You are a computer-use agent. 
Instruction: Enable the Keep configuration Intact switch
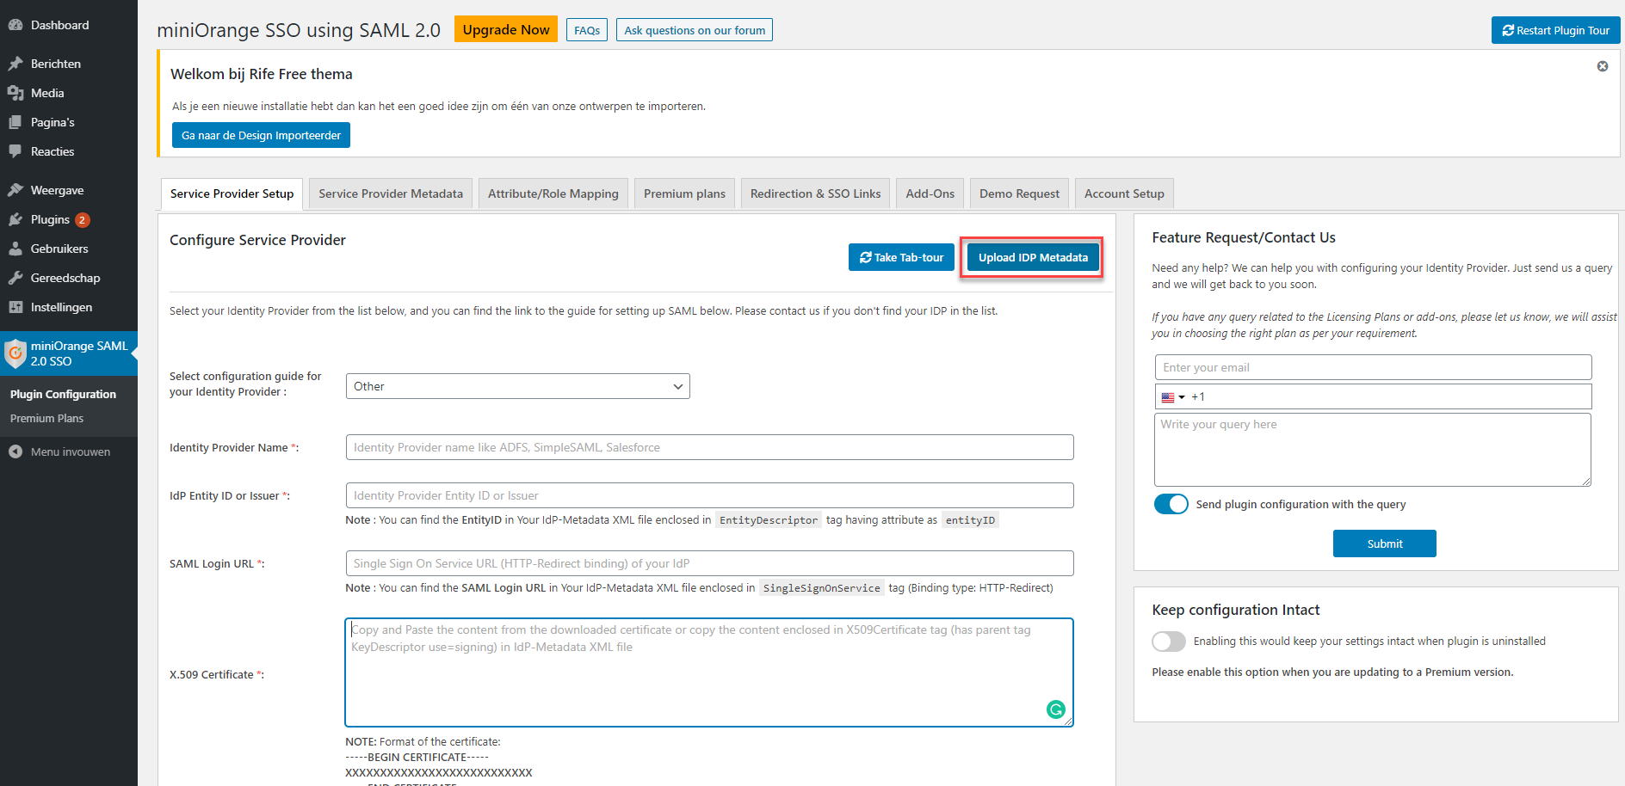click(1169, 642)
